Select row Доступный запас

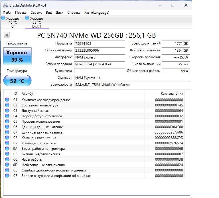[x=94, y=111]
